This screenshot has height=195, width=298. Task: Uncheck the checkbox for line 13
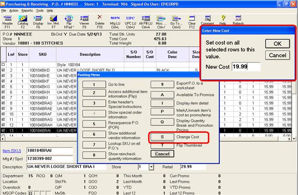tap(4, 130)
